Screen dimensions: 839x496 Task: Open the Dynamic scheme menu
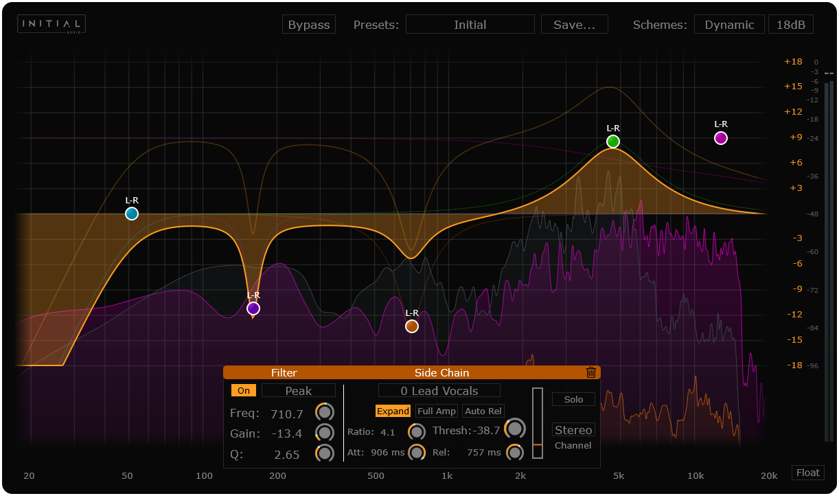pyautogui.click(x=729, y=25)
